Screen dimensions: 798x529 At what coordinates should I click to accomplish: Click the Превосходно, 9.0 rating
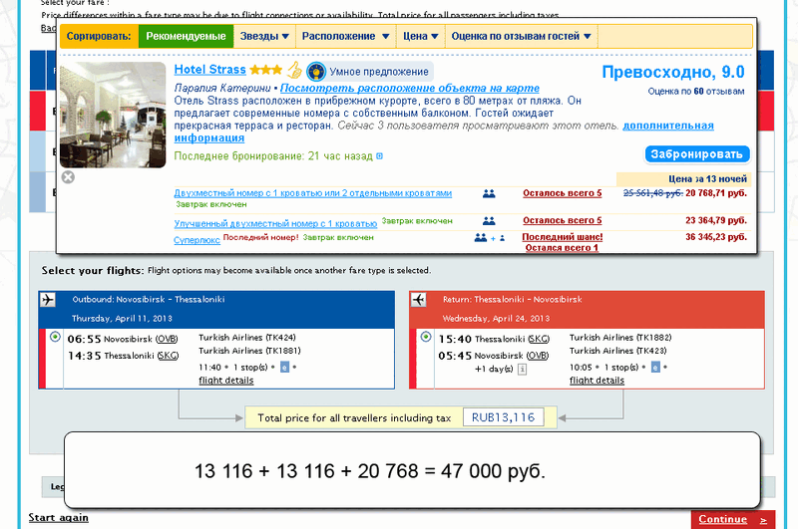[x=672, y=72]
